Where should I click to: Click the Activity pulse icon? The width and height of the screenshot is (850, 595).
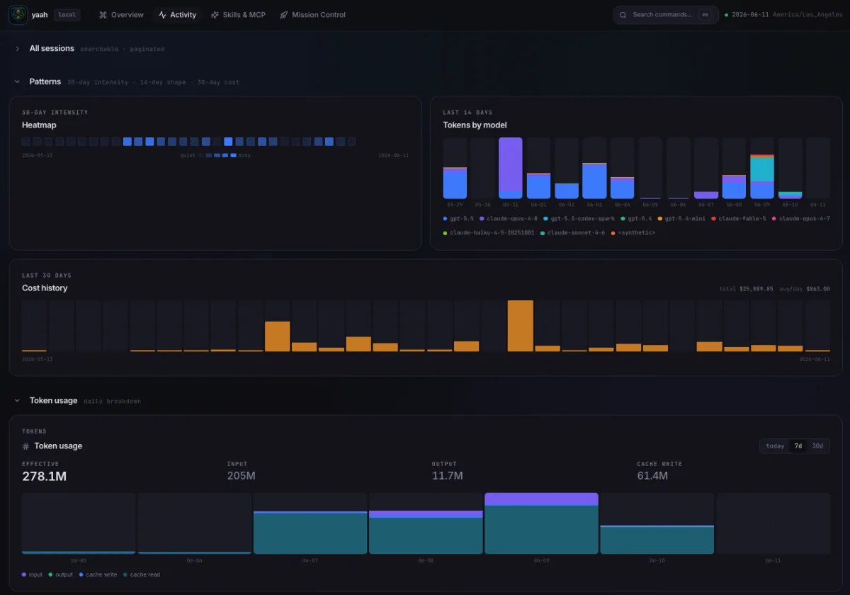click(163, 15)
